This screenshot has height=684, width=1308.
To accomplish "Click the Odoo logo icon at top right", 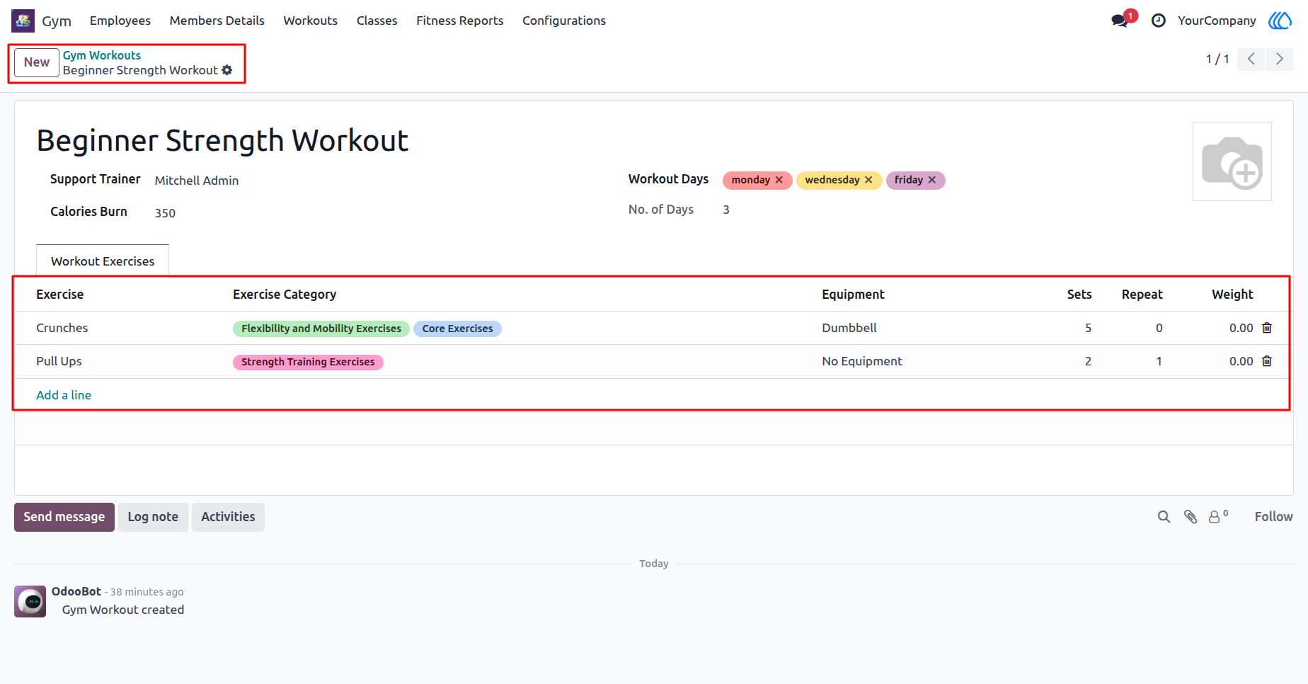I will (x=1280, y=21).
